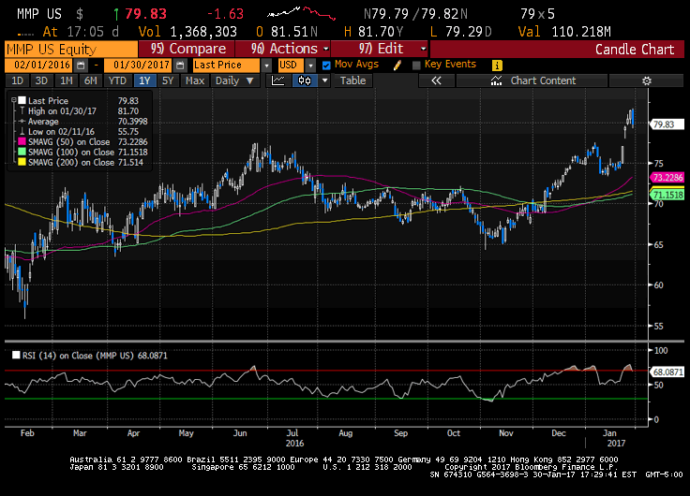This screenshot has width=690, height=496.
Task: Click the green SMAVG (100) color swatch
Action: point(22,152)
